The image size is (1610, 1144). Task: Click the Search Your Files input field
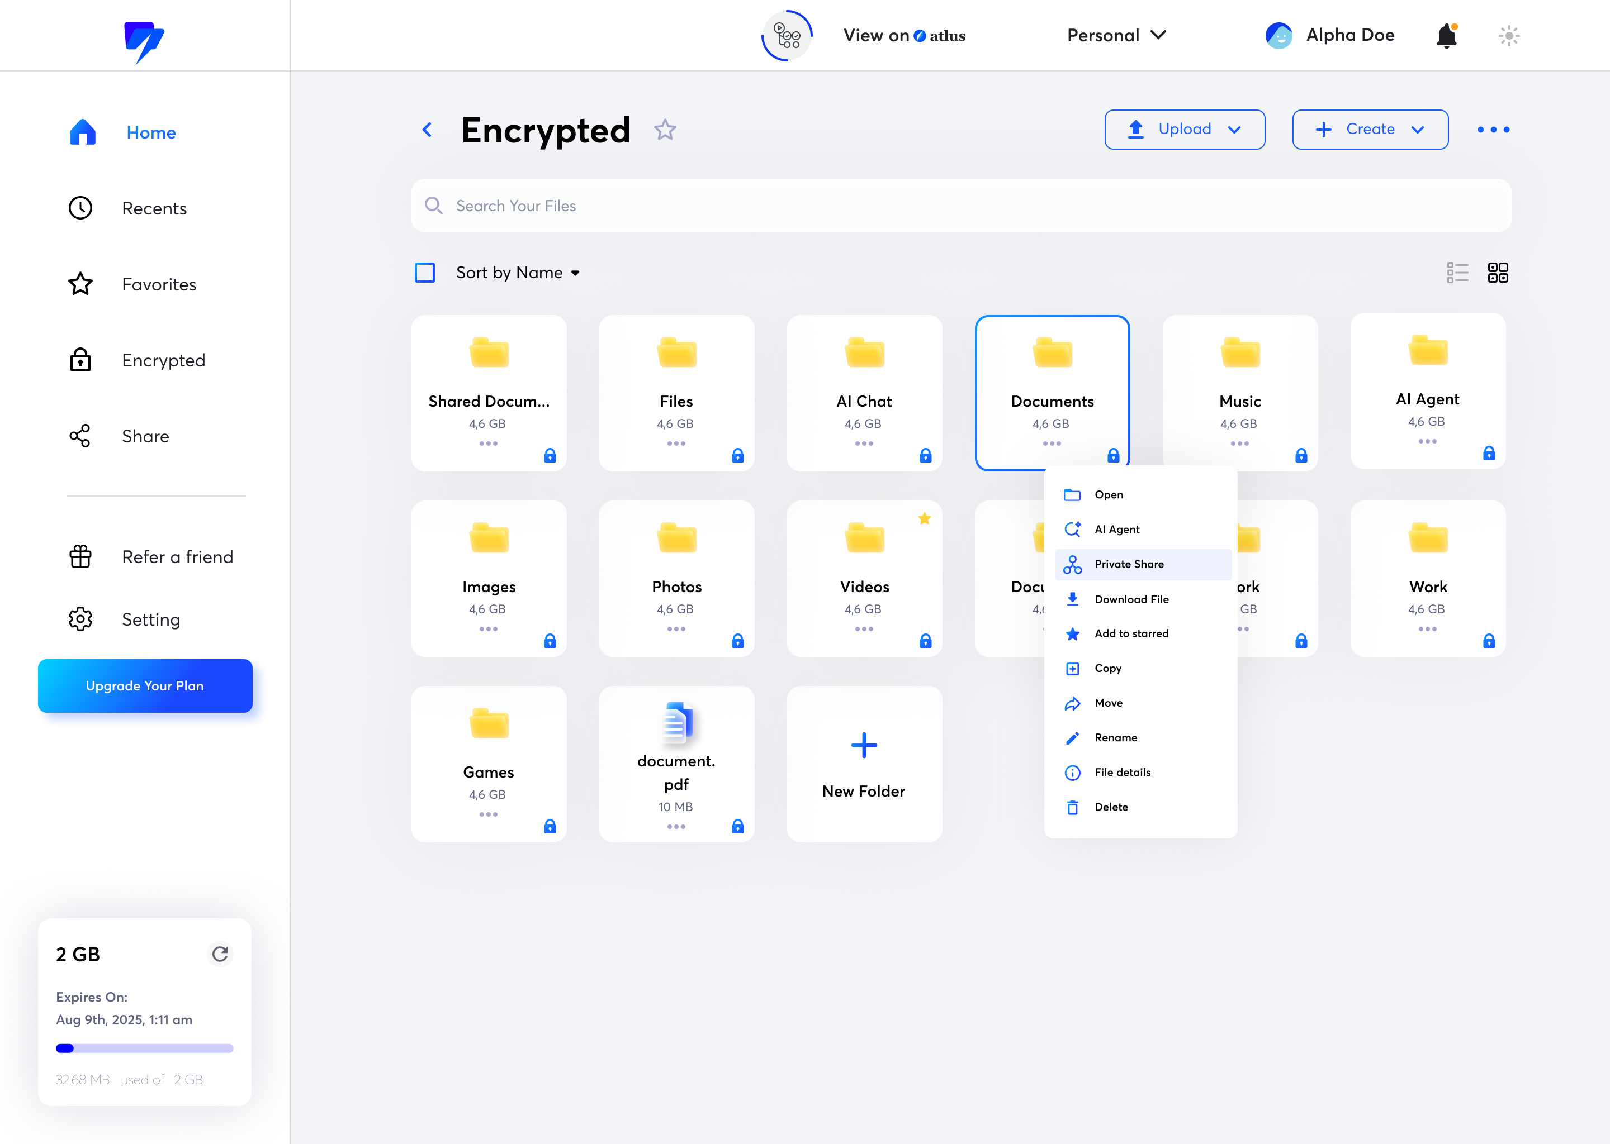961,206
